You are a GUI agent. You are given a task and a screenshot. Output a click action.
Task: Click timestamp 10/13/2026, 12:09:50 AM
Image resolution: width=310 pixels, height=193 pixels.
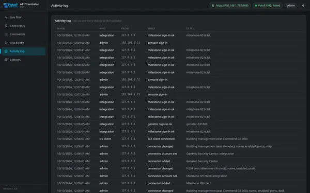click(x=73, y=43)
